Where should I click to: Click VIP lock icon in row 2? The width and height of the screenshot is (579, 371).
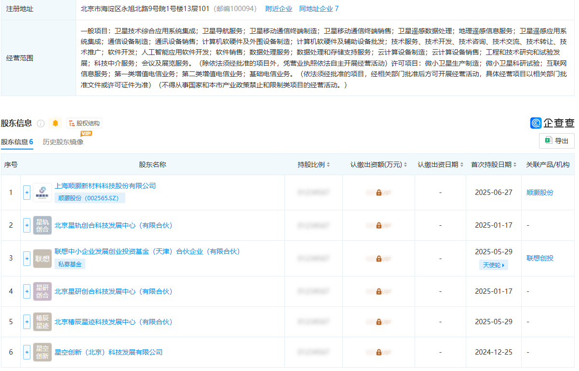[x=378, y=225]
